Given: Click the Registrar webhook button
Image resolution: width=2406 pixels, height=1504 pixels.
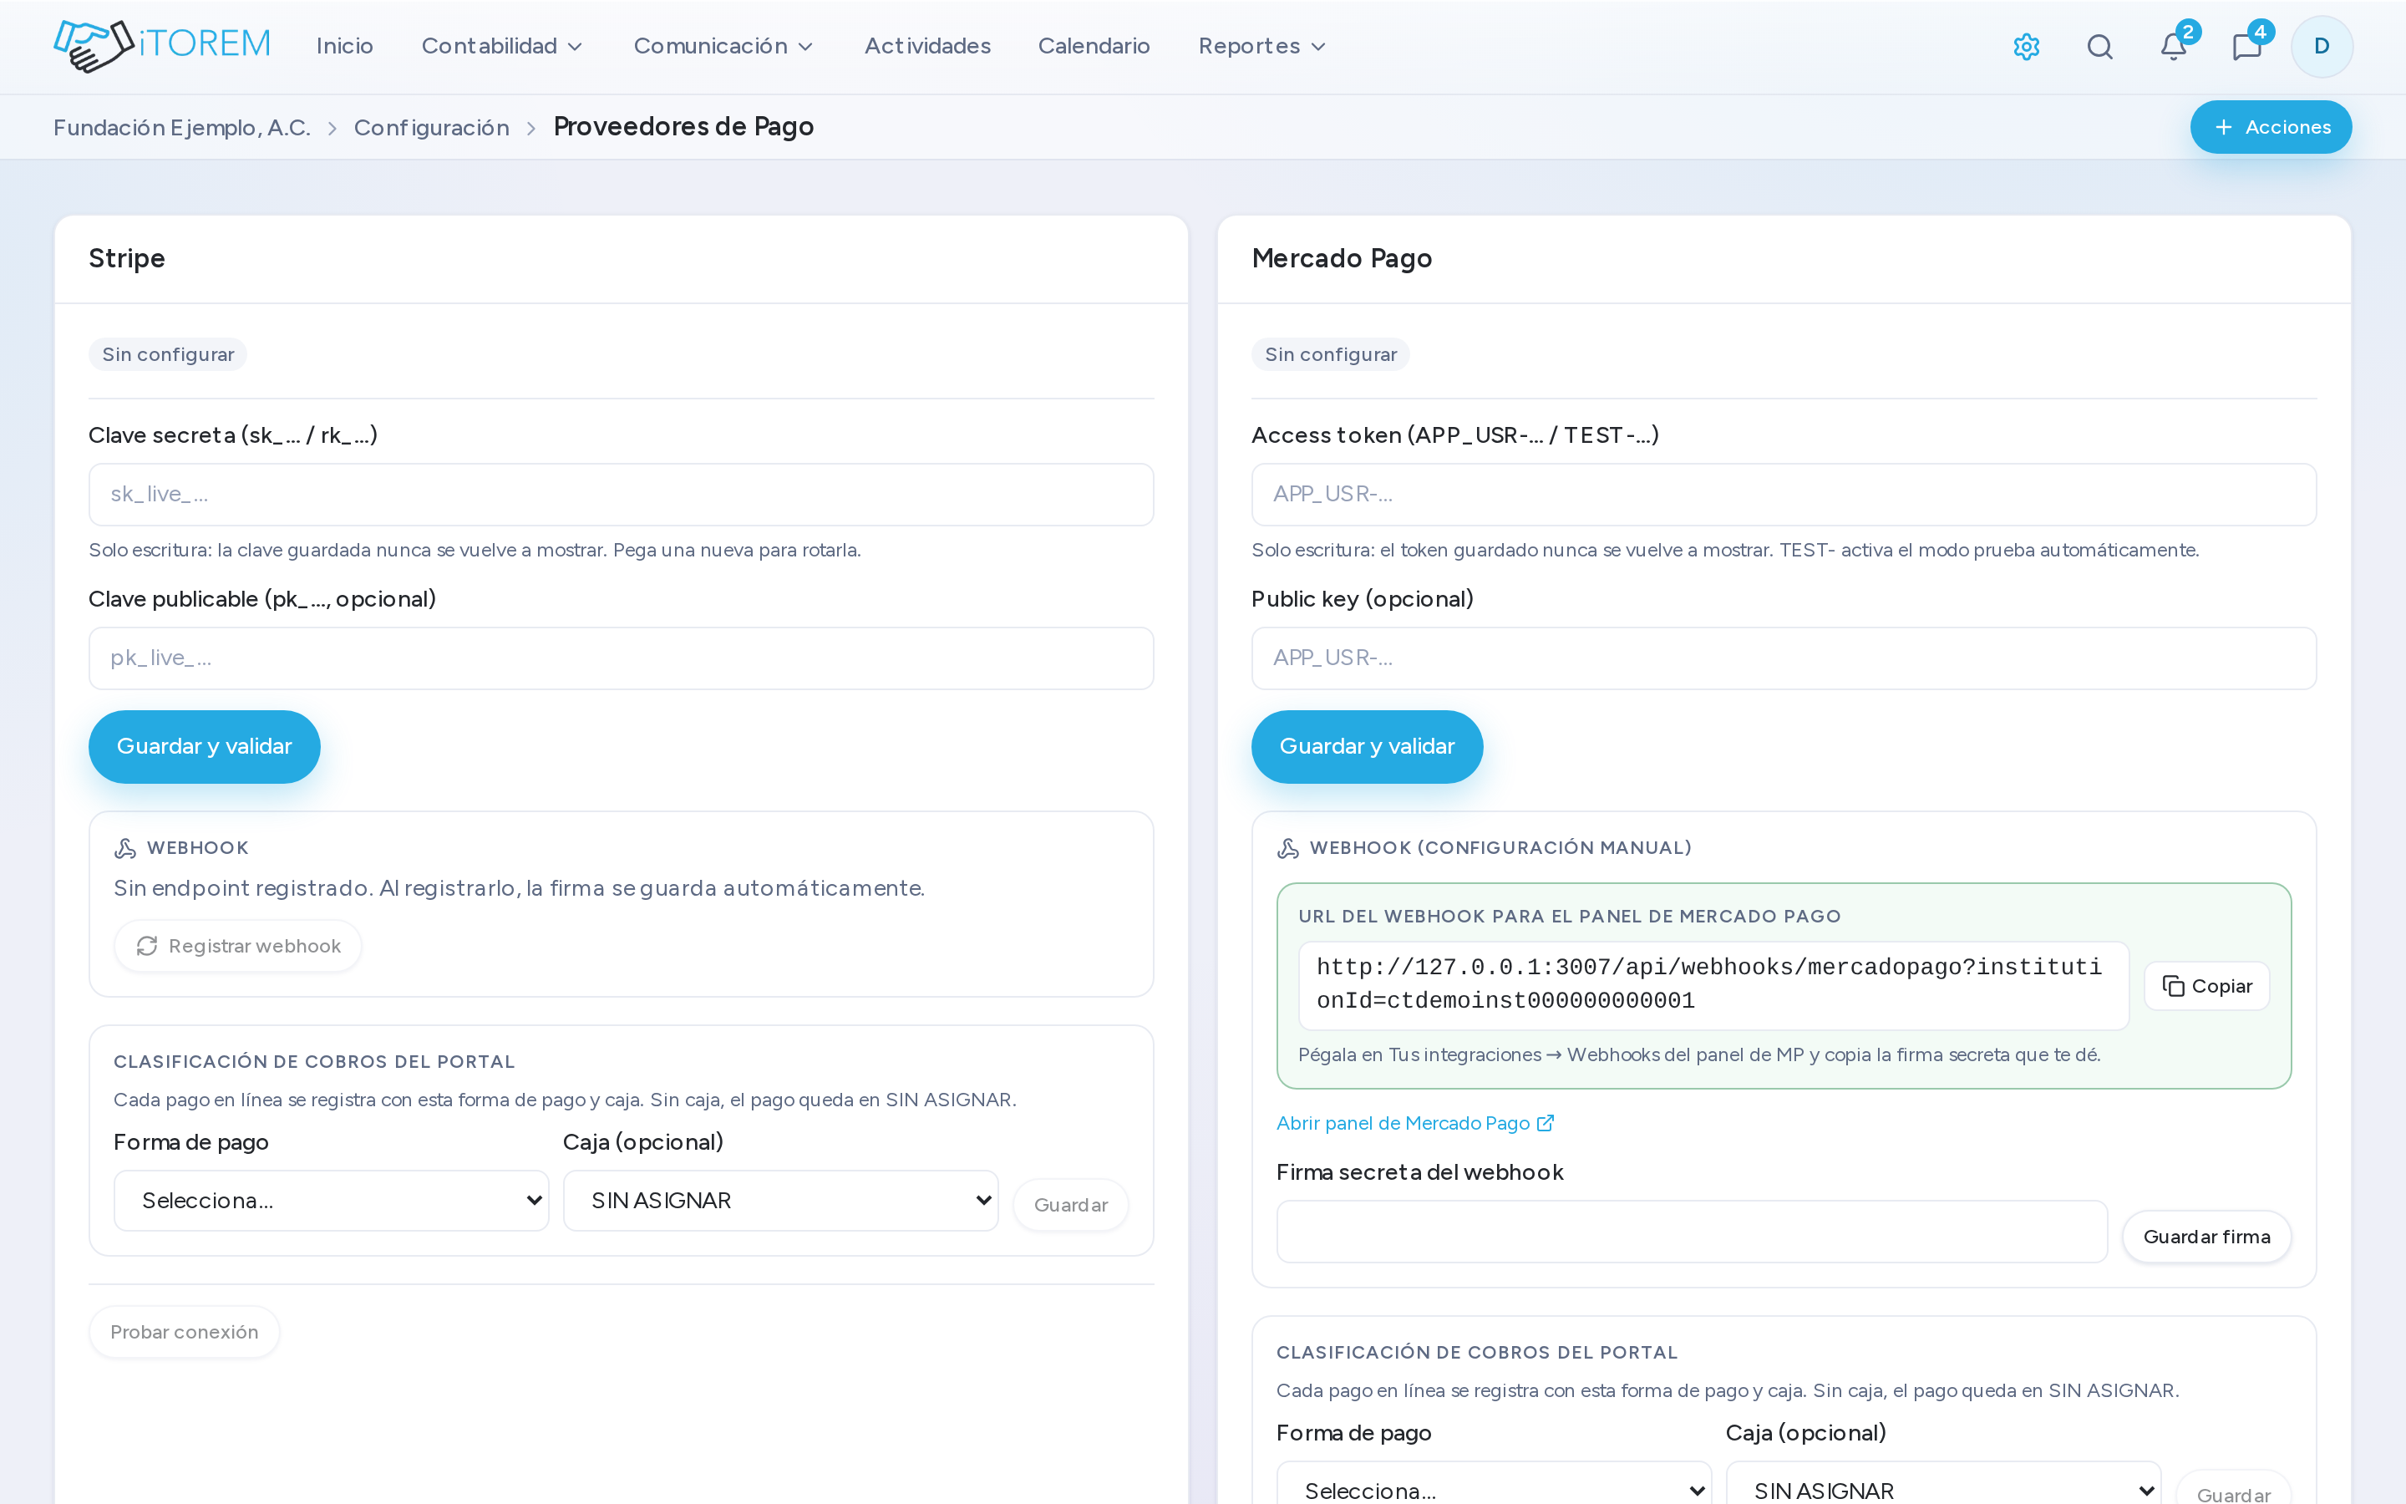Looking at the screenshot, I should point(237,946).
